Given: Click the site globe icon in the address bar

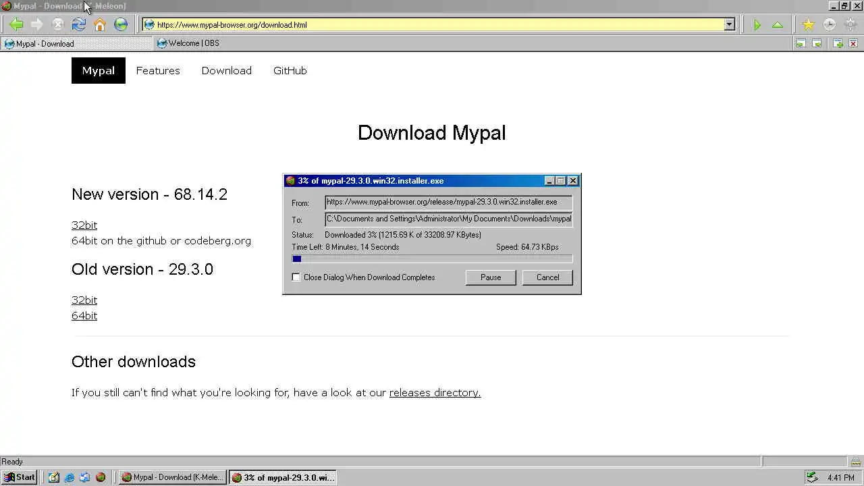Looking at the screenshot, I should point(149,25).
